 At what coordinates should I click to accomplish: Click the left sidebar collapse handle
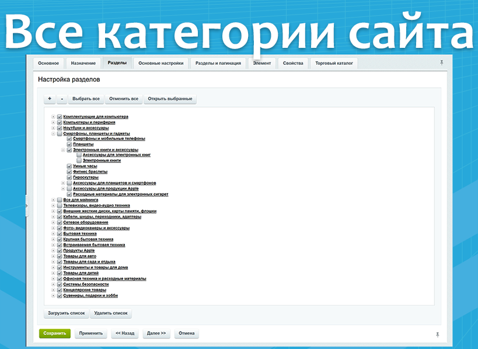click(x=26, y=205)
